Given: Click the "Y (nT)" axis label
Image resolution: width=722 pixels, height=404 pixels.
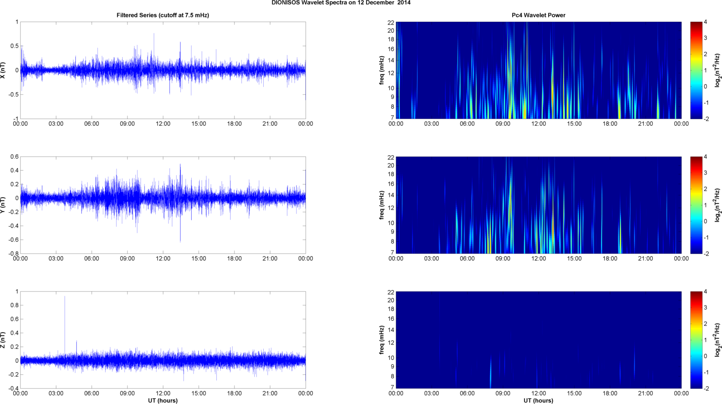Looking at the screenshot, I should tap(4, 205).
